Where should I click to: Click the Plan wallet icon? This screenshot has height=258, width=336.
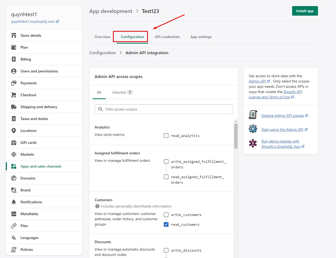coord(14,47)
